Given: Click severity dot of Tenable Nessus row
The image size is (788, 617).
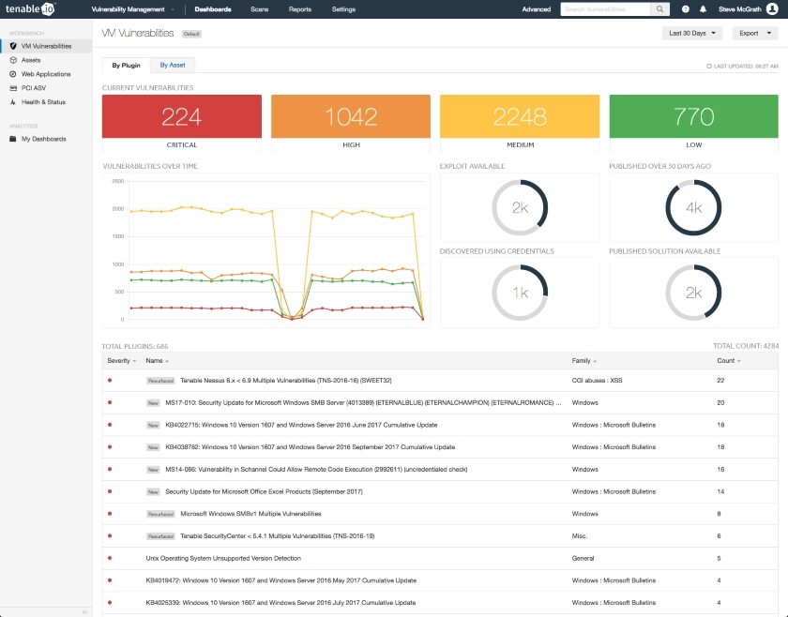Looking at the screenshot, I should (110, 381).
